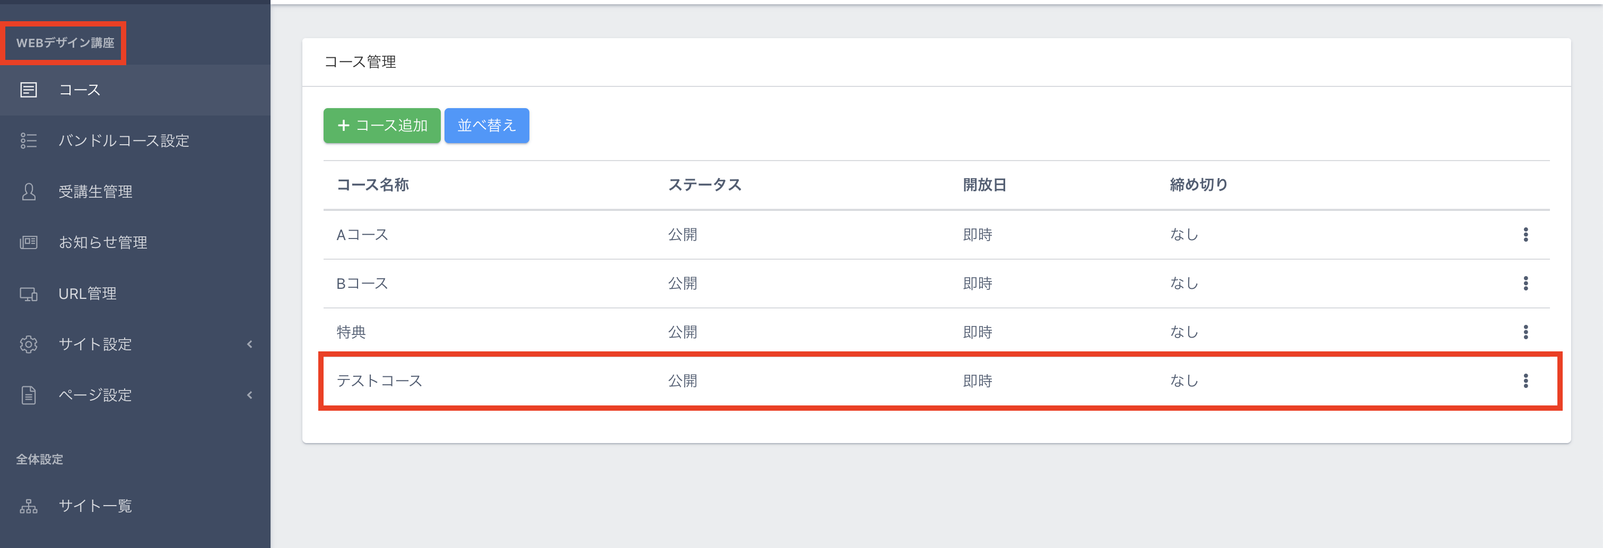Click the URL管理 monitor icon

[29, 294]
